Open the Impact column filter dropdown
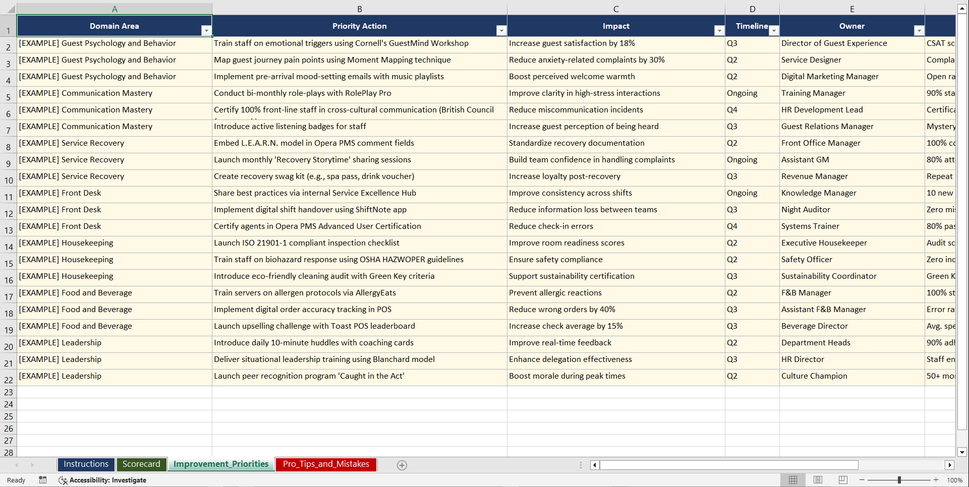 click(719, 30)
